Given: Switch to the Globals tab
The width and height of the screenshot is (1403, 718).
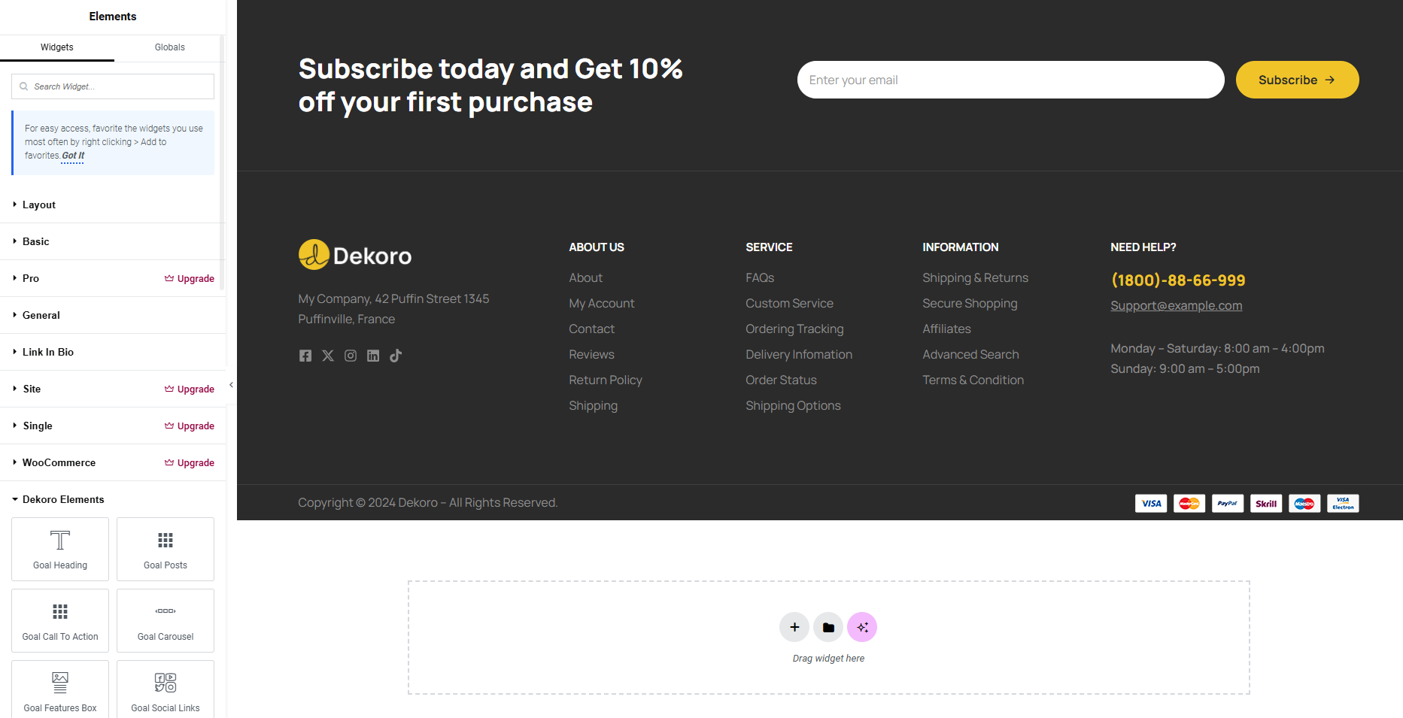Looking at the screenshot, I should click(170, 47).
